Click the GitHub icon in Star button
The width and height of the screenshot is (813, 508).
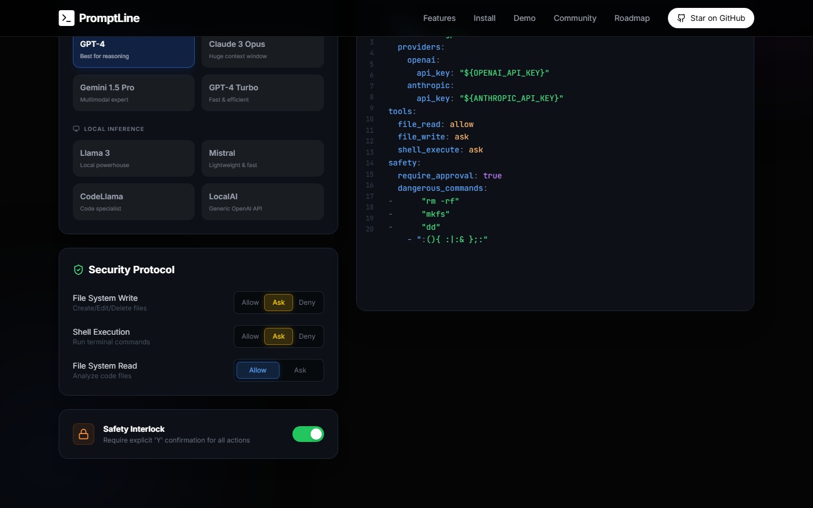click(681, 18)
